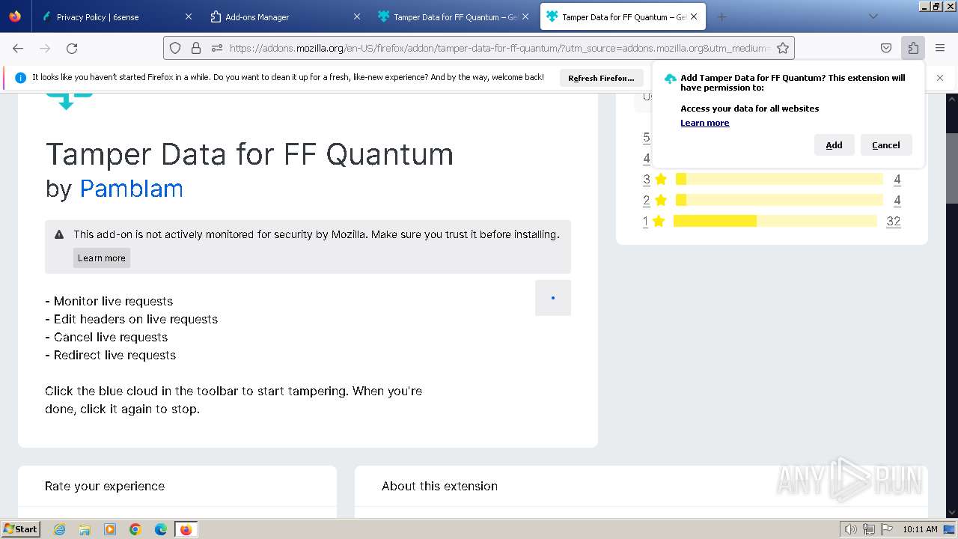Close the active Tamper Data tab
Viewport: 958px width, 539px height.
(x=694, y=16)
